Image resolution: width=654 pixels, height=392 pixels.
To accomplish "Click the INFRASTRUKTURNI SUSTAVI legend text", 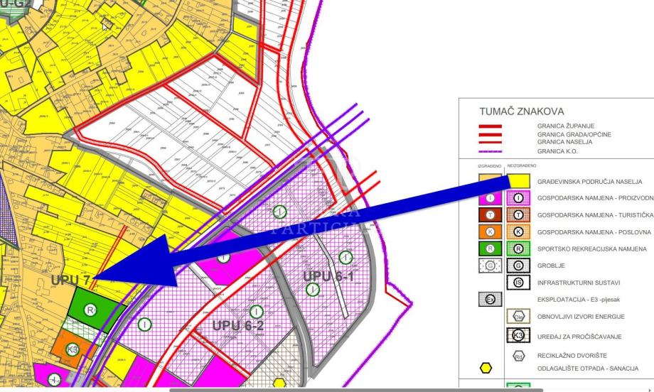I will click(579, 283).
